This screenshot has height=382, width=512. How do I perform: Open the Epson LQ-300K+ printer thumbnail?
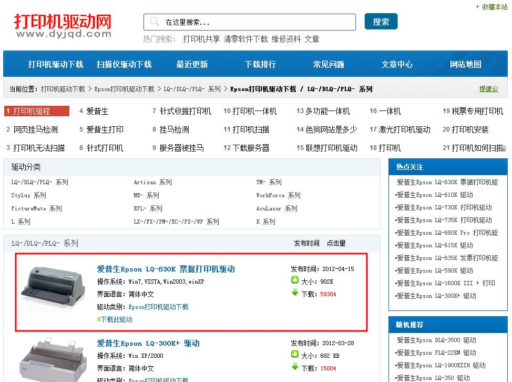click(53, 359)
